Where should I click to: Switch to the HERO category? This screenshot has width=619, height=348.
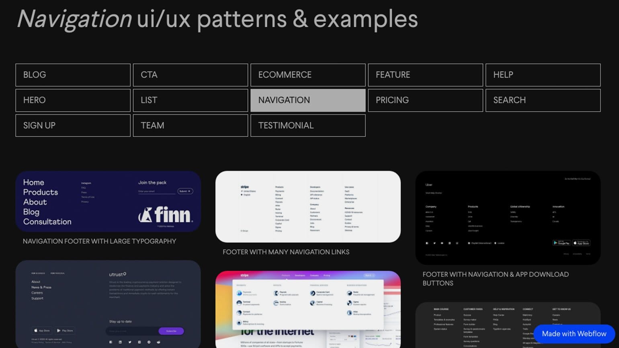tap(73, 100)
